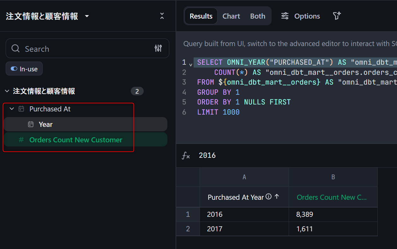Image resolution: width=397 pixels, height=249 pixels.
Task: Collapse the field picker panel
Action: coord(162,16)
